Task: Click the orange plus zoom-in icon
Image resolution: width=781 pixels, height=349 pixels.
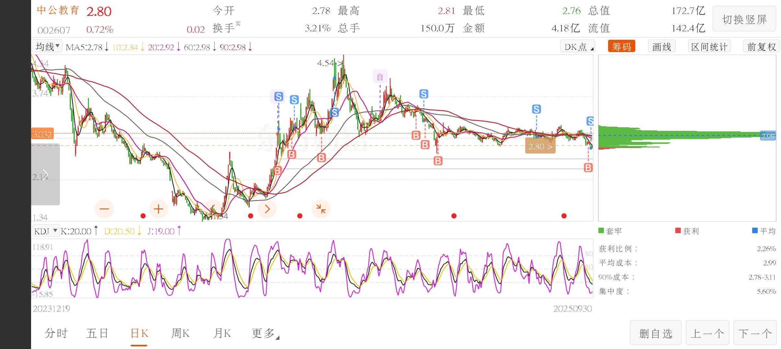Action: click(x=158, y=209)
